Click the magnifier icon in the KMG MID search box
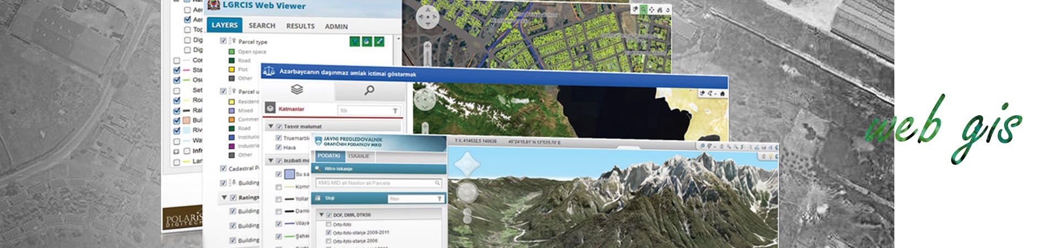 pos(438,183)
